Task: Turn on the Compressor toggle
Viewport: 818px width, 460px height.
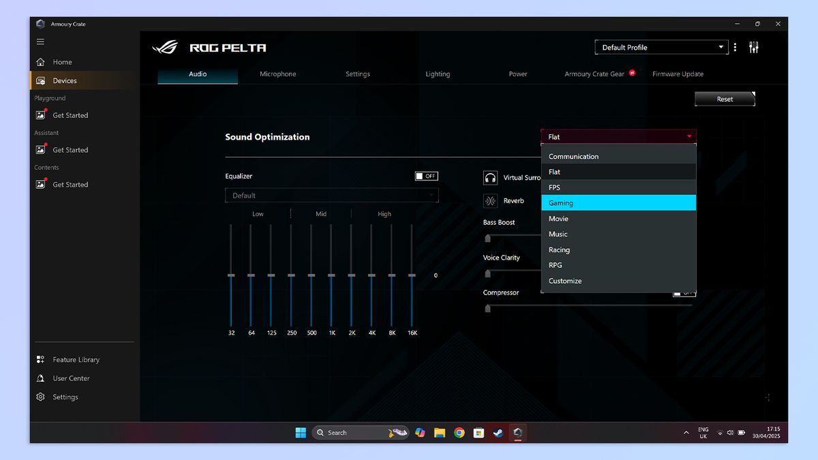Action: [684, 292]
